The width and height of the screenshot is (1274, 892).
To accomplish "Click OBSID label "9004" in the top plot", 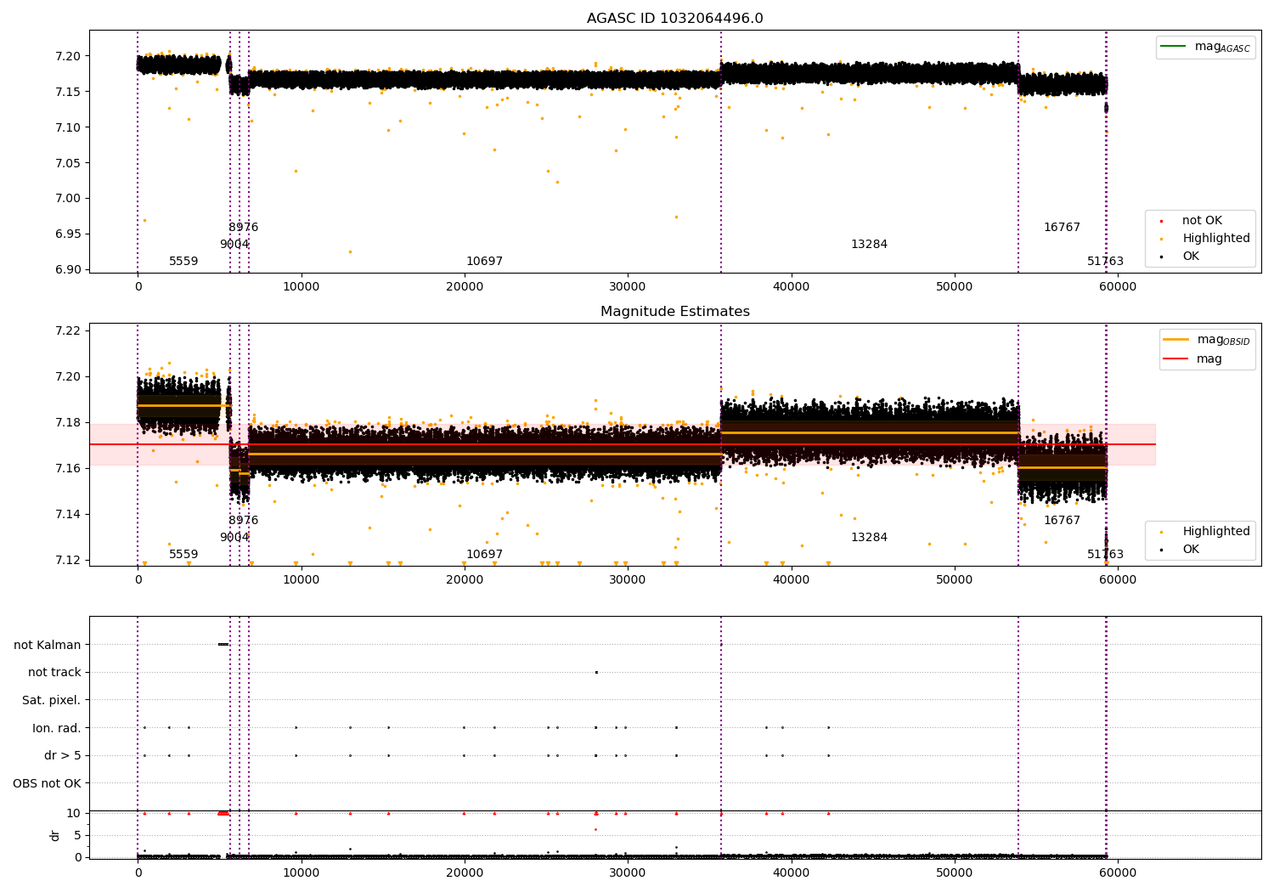I will [234, 245].
